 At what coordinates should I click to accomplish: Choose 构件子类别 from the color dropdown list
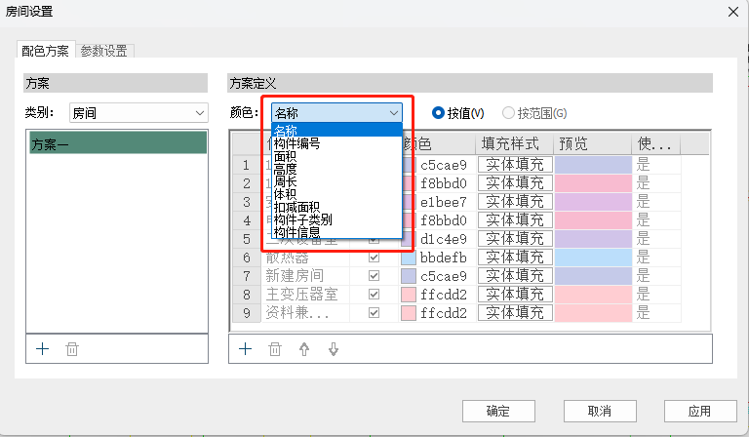point(336,219)
